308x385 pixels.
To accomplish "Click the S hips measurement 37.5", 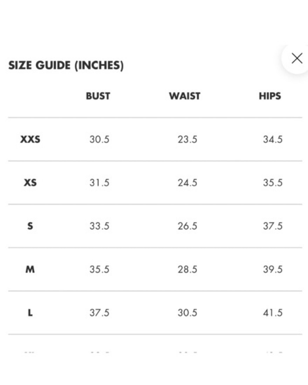I will [x=273, y=226].
